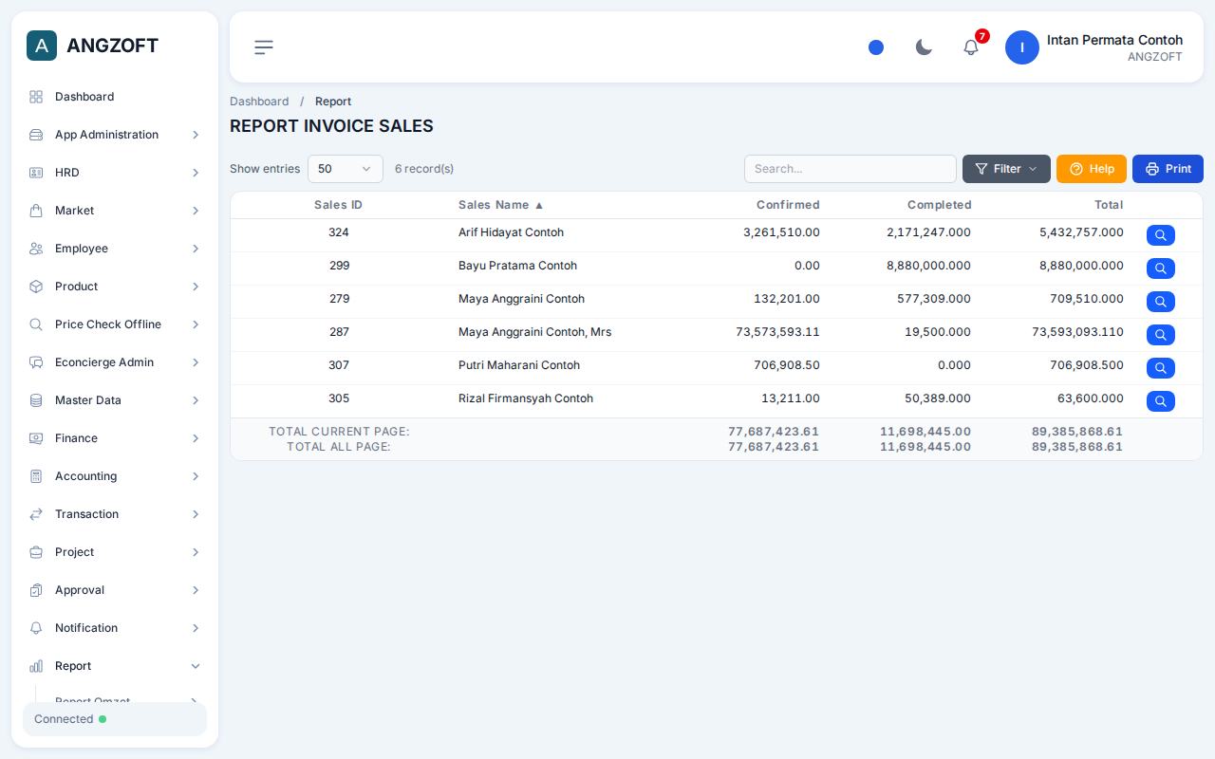Open the Approval menu
The height and width of the screenshot is (759, 1215).
click(115, 590)
